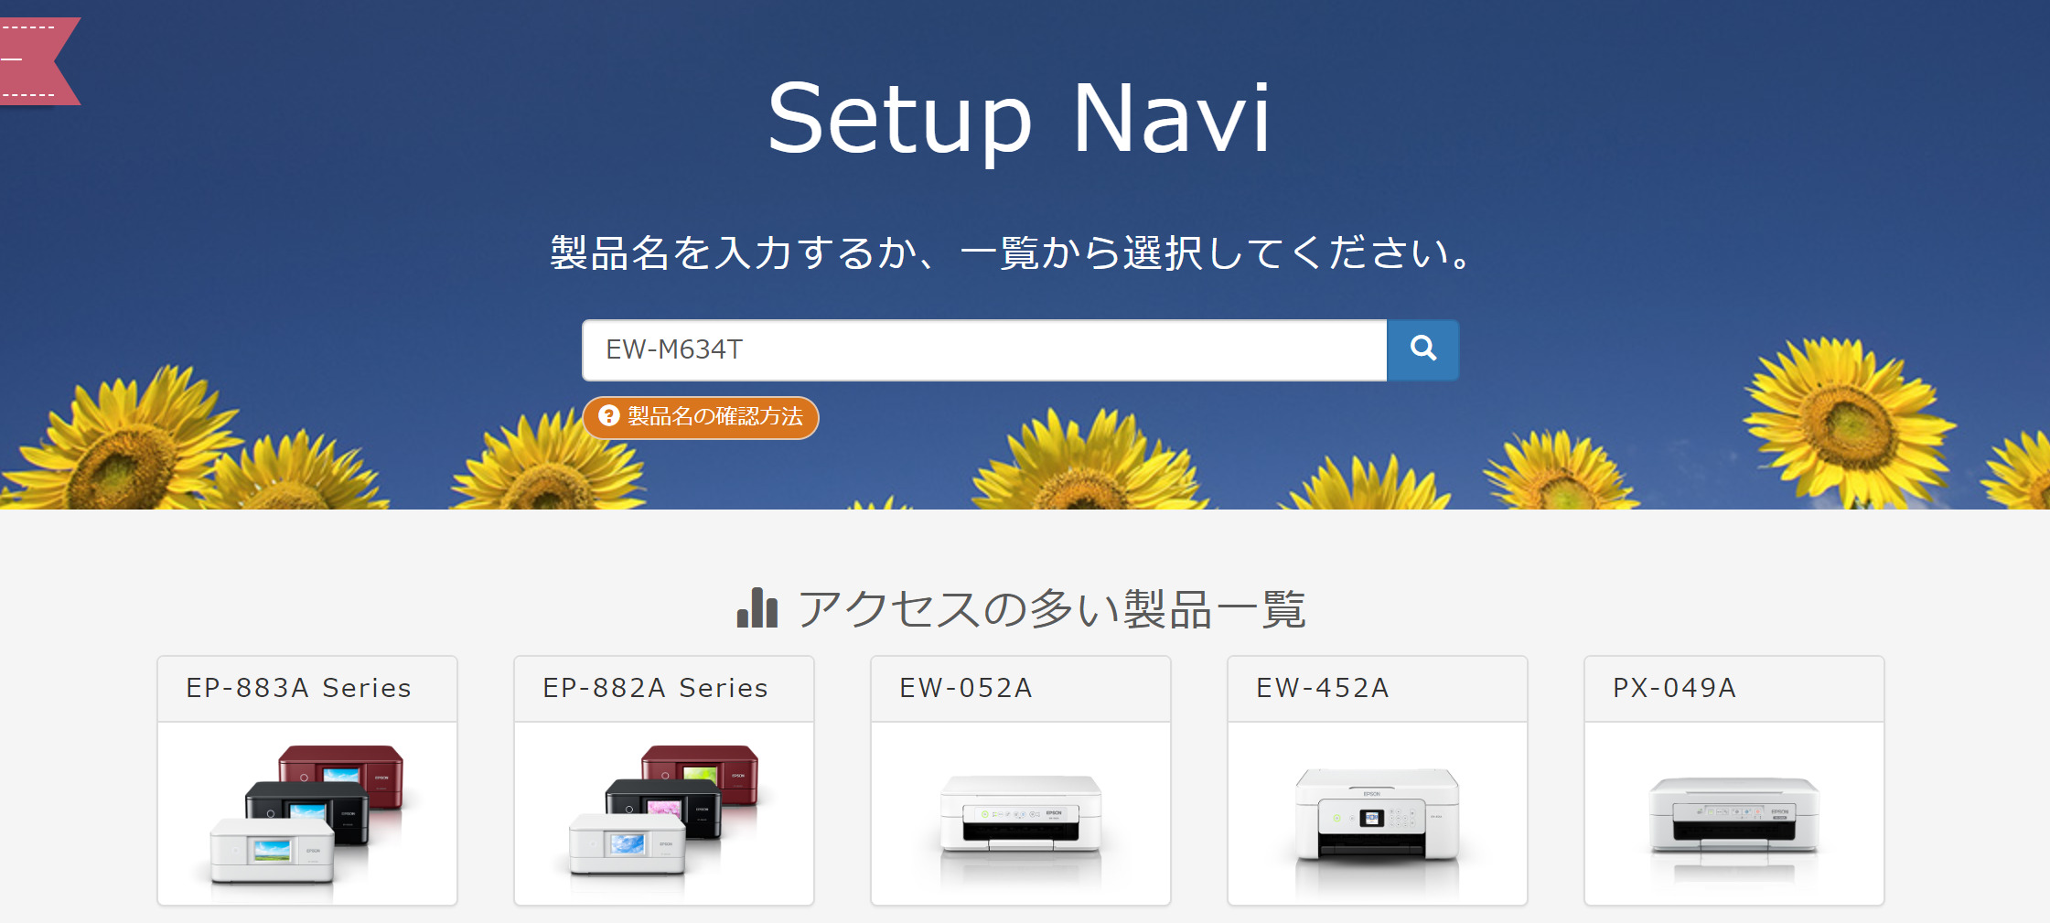2050x923 pixels.
Task: Click the EP-882A three-printer image
Action: click(664, 812)
